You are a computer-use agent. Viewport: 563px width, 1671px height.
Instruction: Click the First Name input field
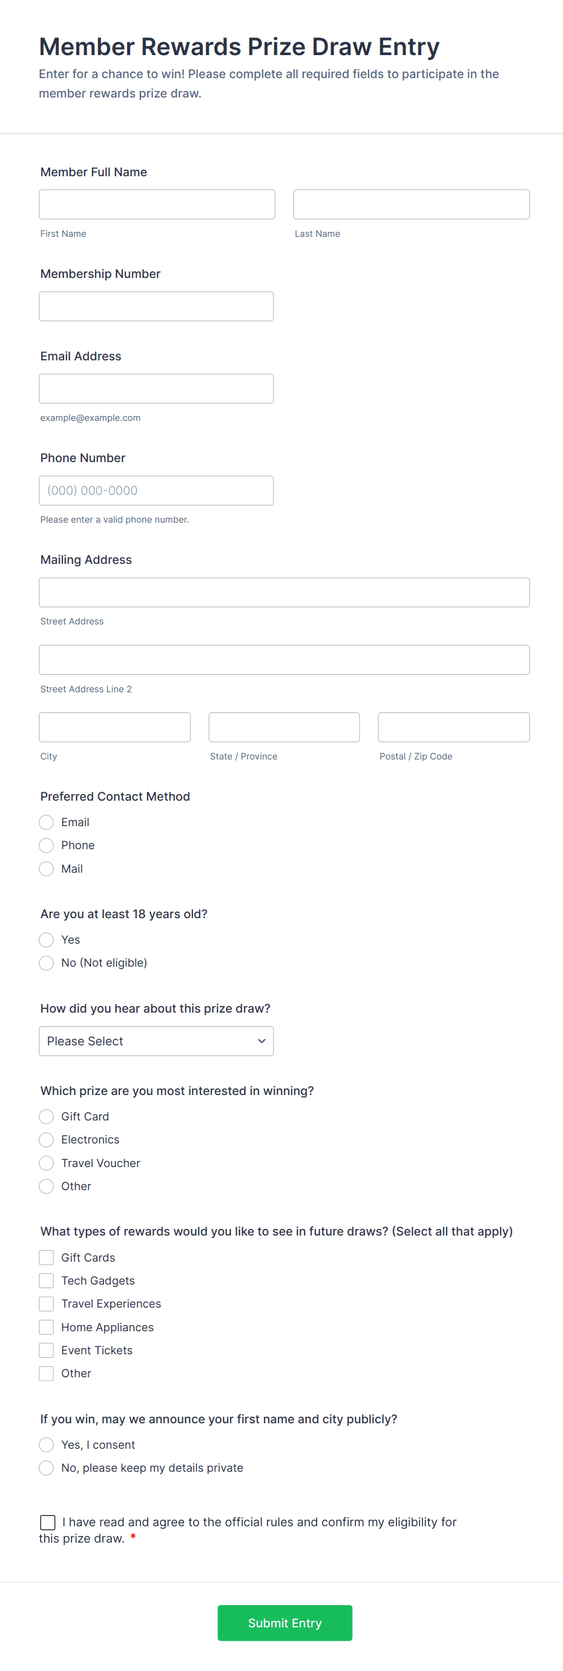point(157,204)
